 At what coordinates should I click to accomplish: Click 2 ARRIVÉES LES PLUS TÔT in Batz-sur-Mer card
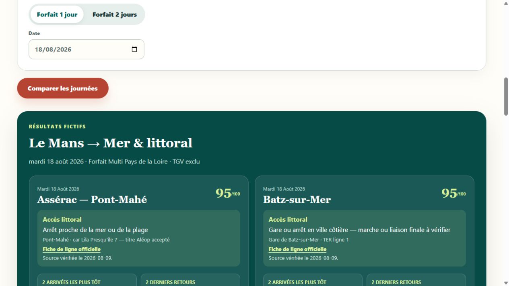click(x=297, y=282)
